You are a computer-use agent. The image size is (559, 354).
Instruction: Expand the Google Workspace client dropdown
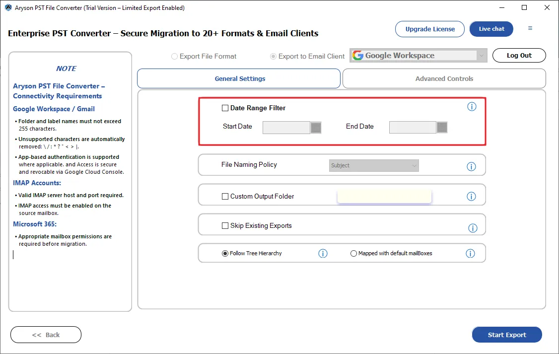(482, 55)
